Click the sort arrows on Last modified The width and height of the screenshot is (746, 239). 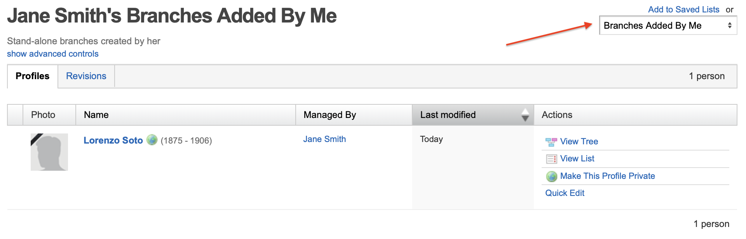click(x=525, y=115)
